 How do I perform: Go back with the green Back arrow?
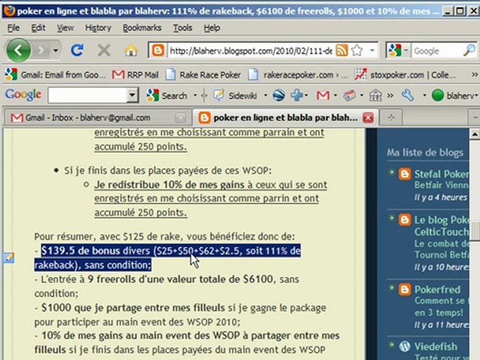18,50
